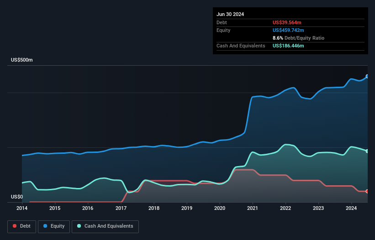Click the 2019 x-axis year label
The height and width of the screenshot is (240, 375).
187,209
